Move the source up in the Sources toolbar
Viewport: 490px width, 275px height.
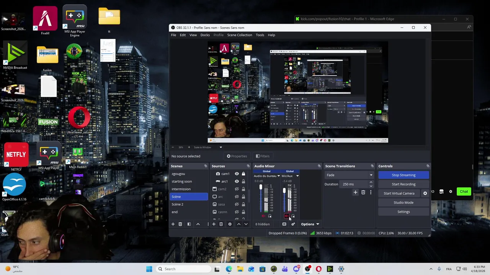238,224
